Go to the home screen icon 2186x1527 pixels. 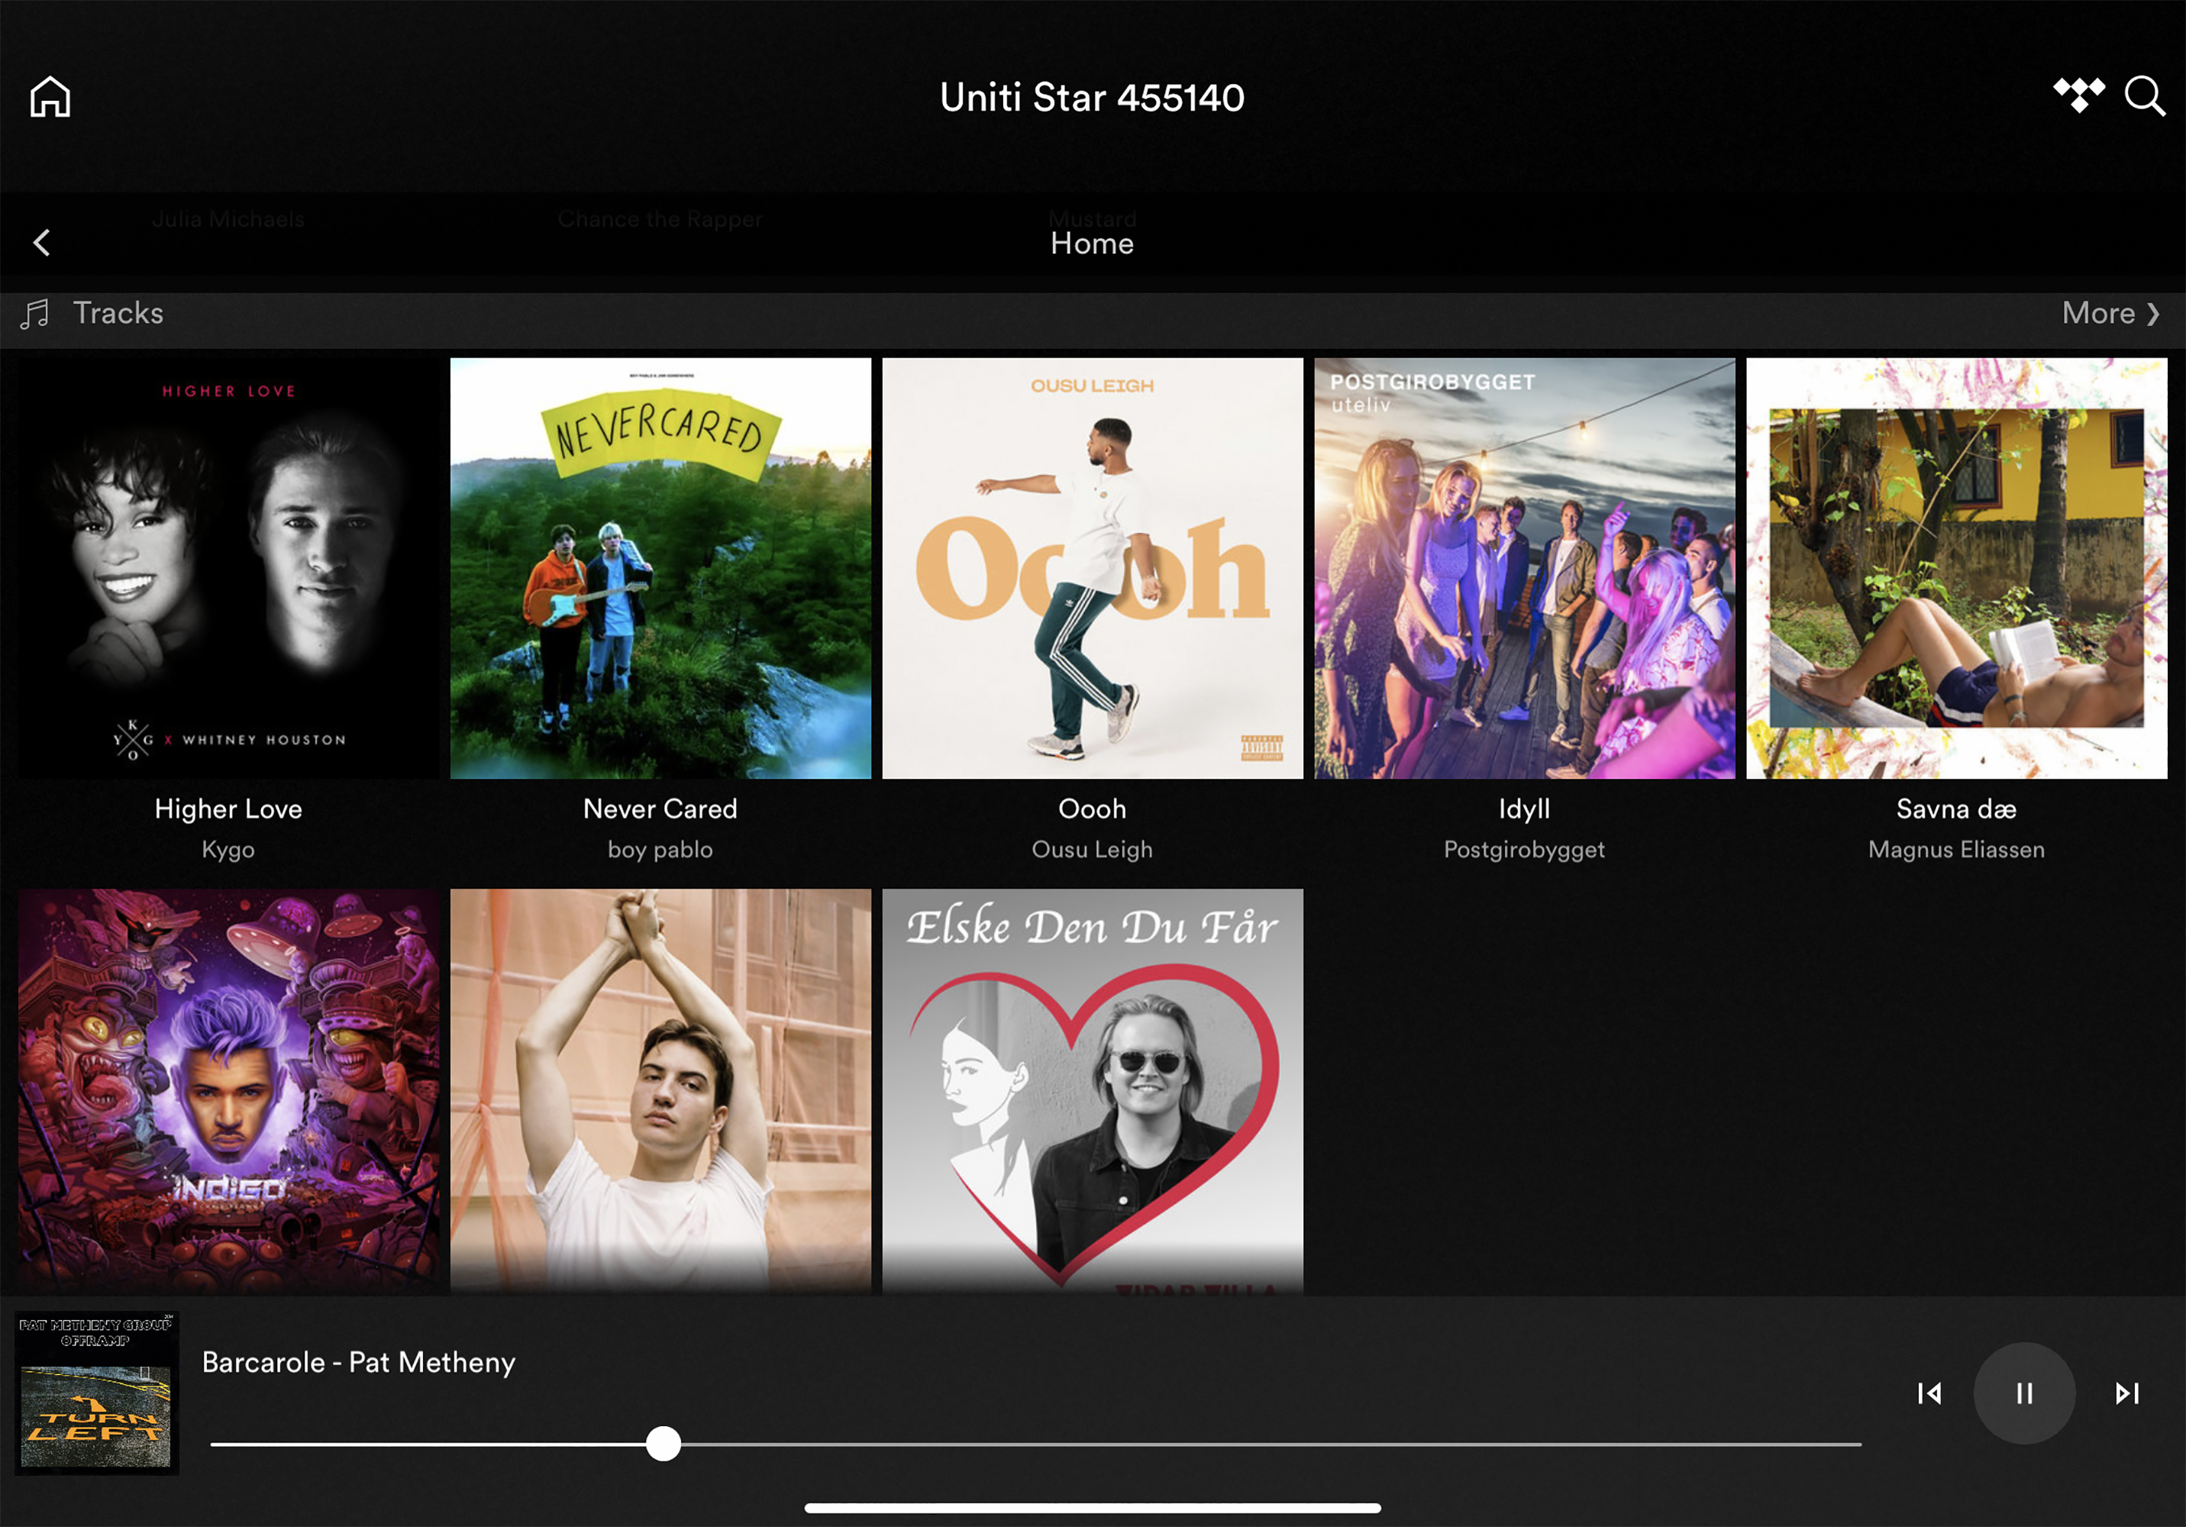click(50, 96)
